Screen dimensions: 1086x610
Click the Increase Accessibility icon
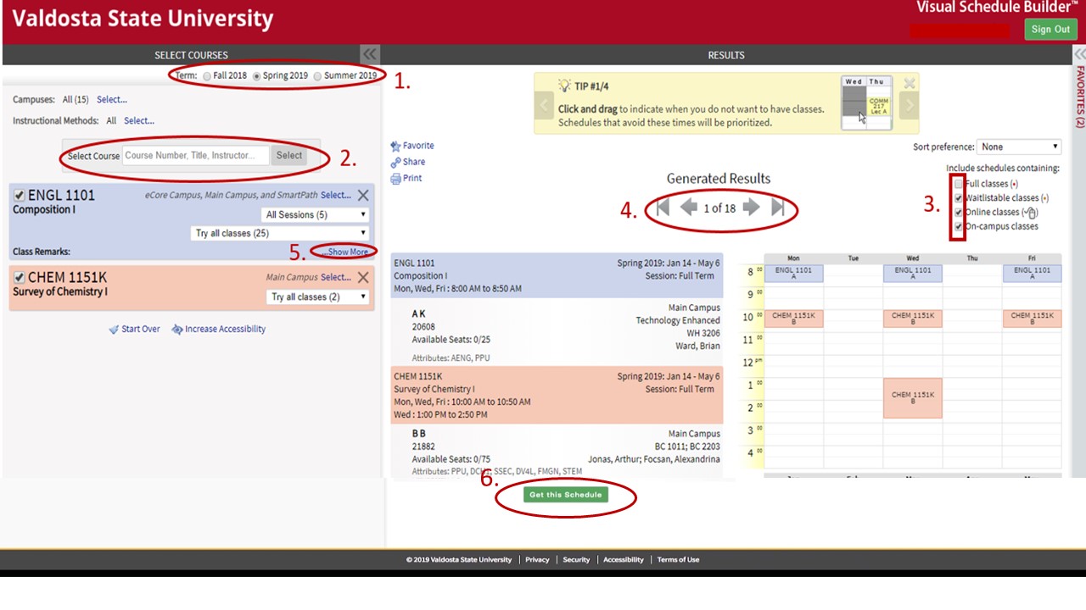177,330
